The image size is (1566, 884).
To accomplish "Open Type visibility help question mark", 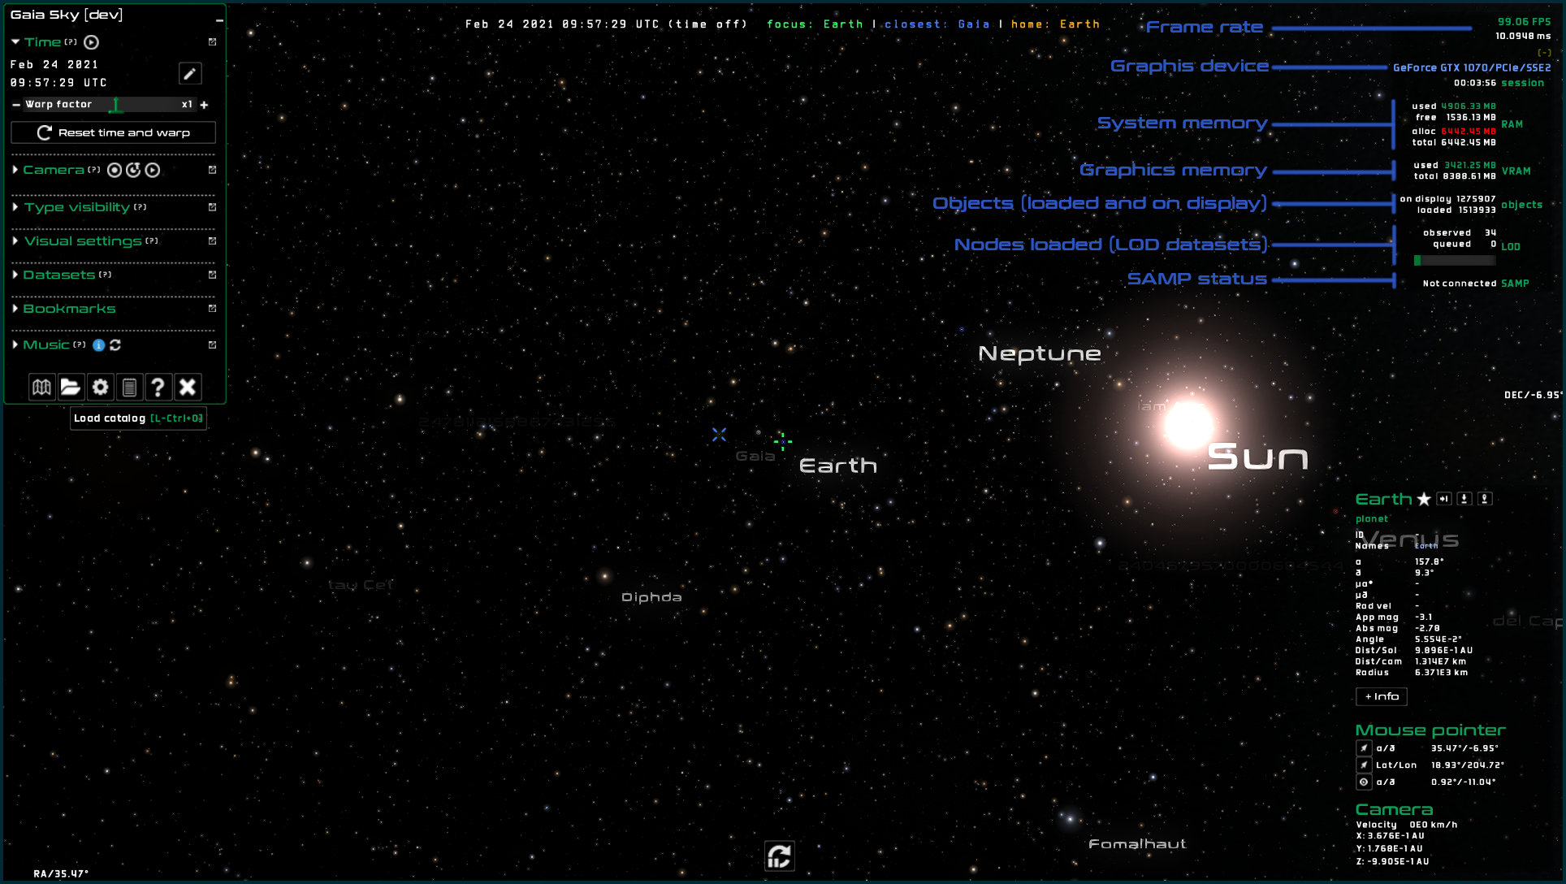I will [x=140, y=206].
